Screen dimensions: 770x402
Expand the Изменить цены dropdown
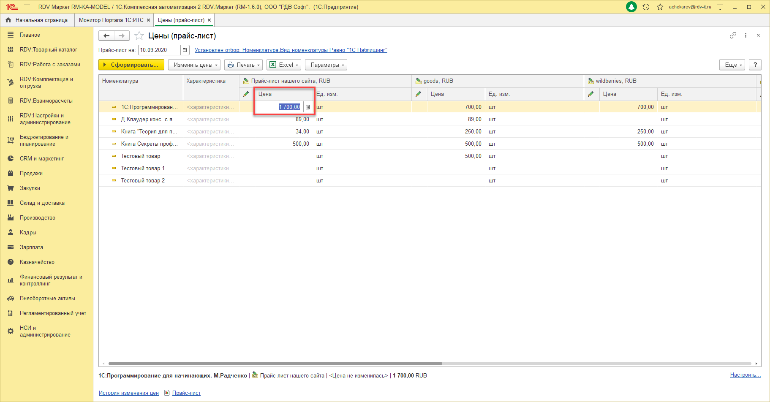click(194, 65)
